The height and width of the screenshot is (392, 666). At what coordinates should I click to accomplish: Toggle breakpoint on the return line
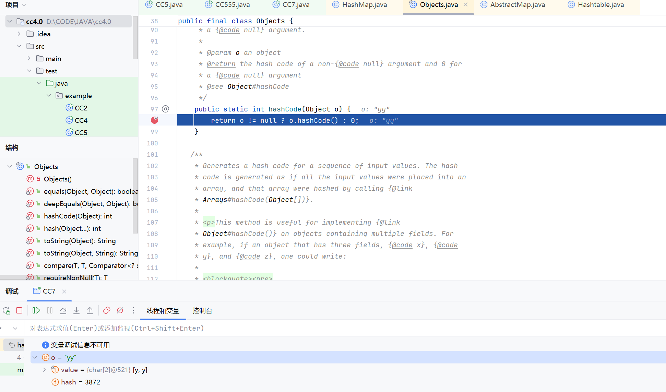[155, 120]
